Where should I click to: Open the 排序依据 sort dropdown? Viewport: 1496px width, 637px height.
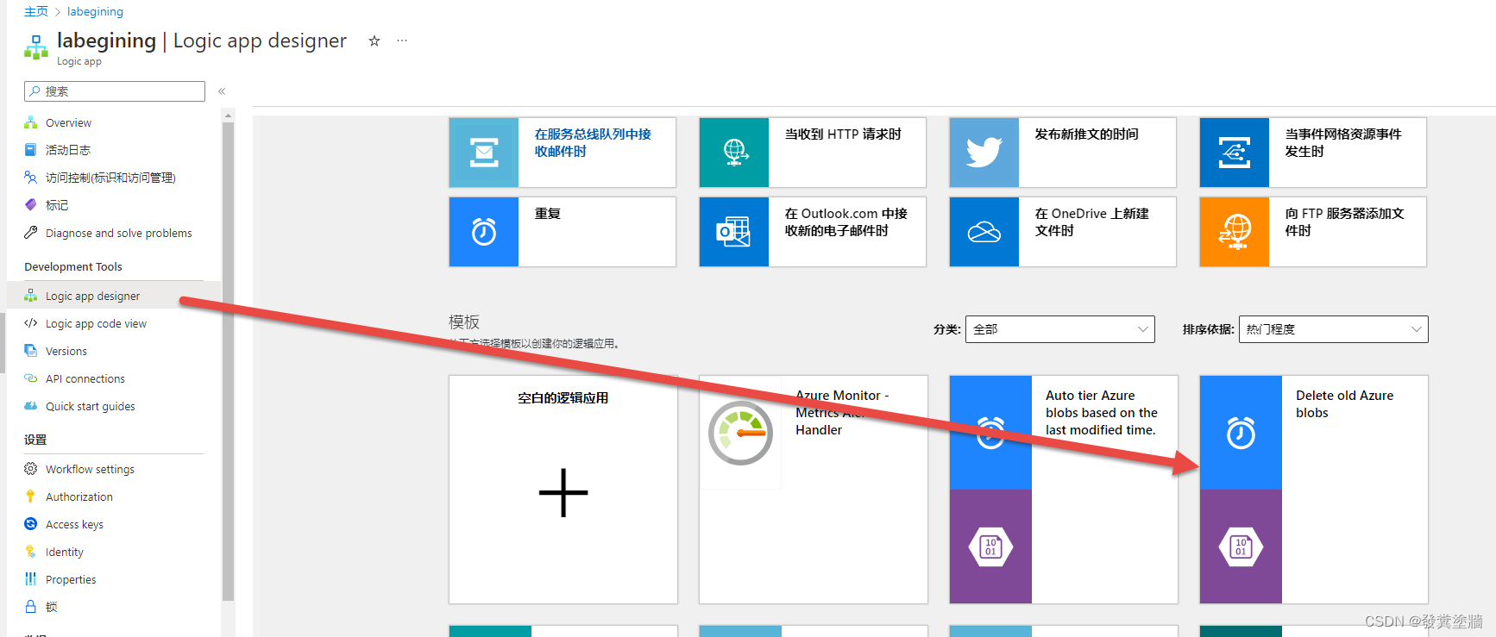pyautogui.click(x=1333, y=329)
